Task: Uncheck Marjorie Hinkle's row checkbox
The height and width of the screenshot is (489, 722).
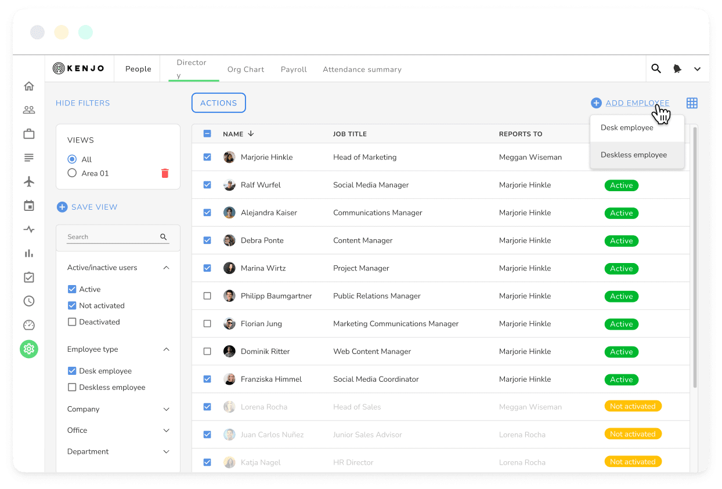Action: click(x=207, y=157)
